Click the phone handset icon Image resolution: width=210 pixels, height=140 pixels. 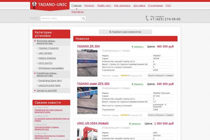[x=147, y=18]
